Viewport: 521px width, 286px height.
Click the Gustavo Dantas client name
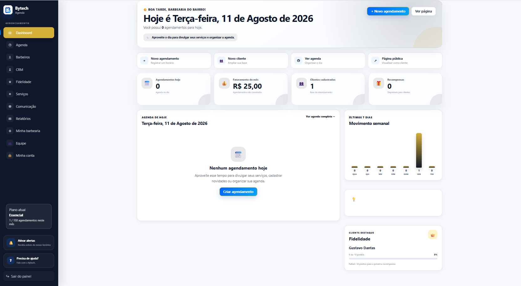click(x=362, y=248)
